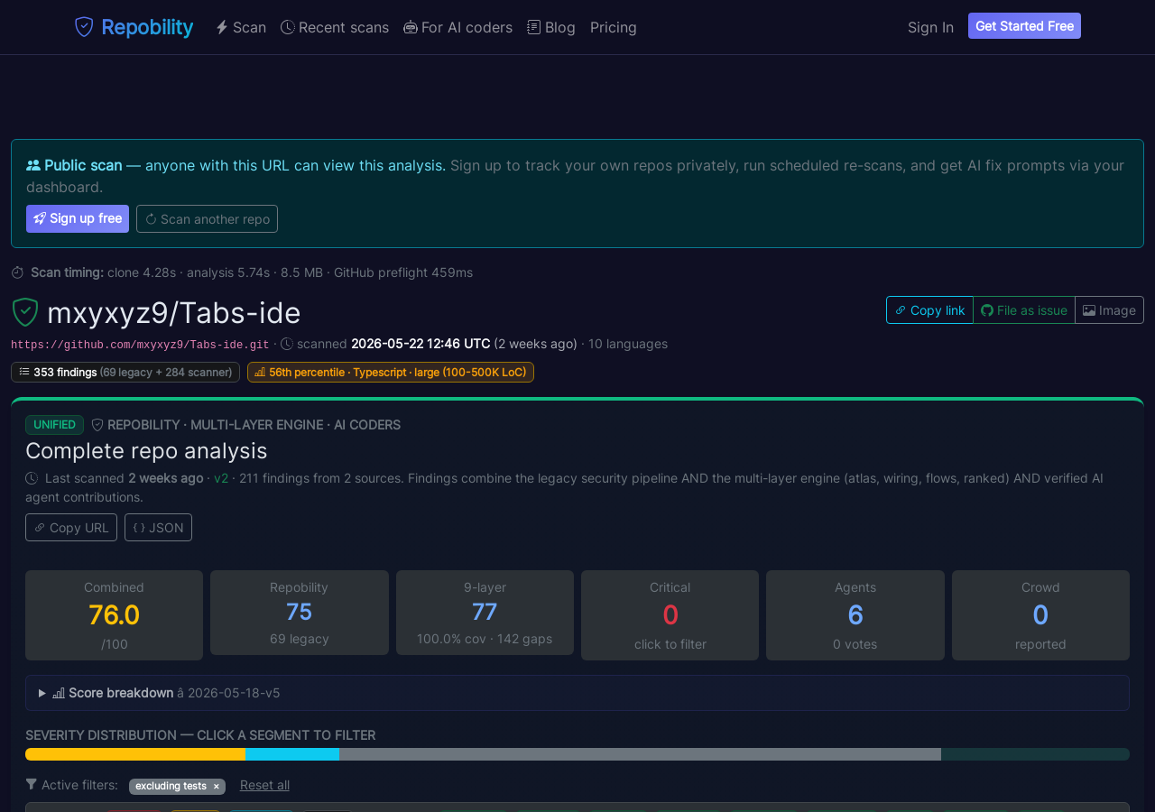Click the Repobility shield logo icon
1155x812 pixels.
84,27
